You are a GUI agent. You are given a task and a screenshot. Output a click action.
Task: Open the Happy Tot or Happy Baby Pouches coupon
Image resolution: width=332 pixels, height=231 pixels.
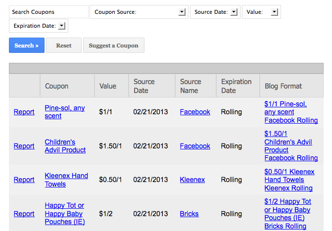[65, 214]
